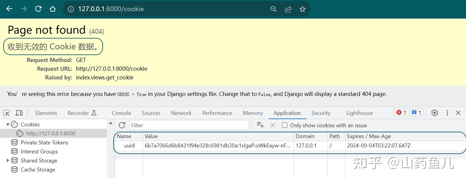Select the uuid cookie row

(211, 145)
